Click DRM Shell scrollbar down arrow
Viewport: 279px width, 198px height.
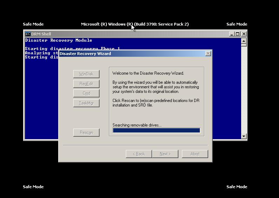click(x=244, y=136)
